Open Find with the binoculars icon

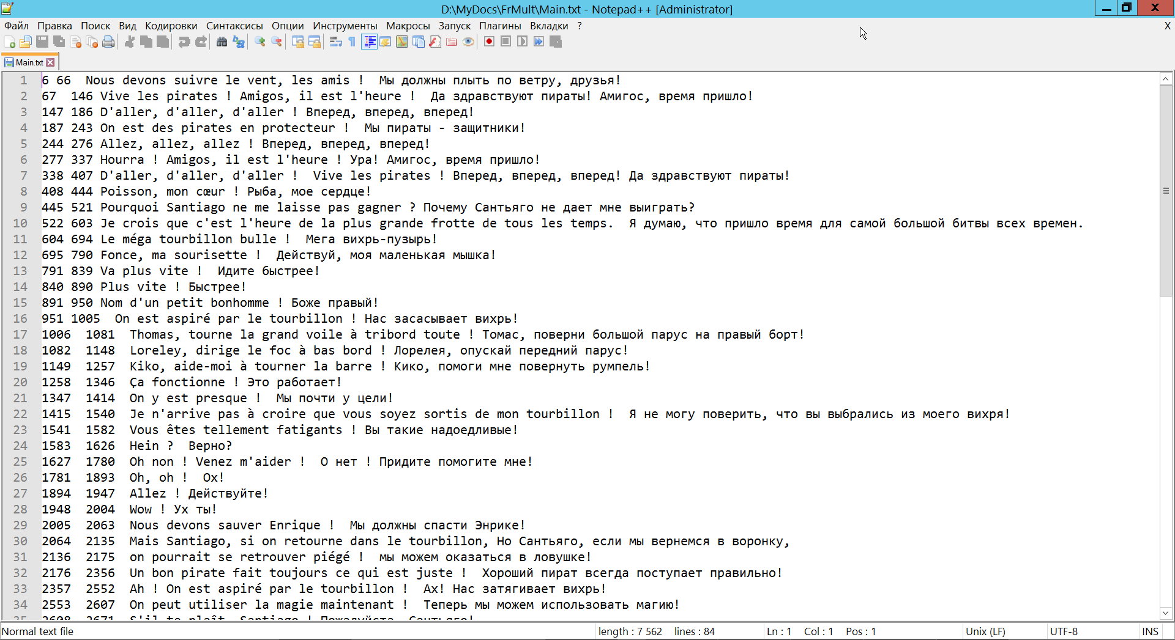[222, 42]
